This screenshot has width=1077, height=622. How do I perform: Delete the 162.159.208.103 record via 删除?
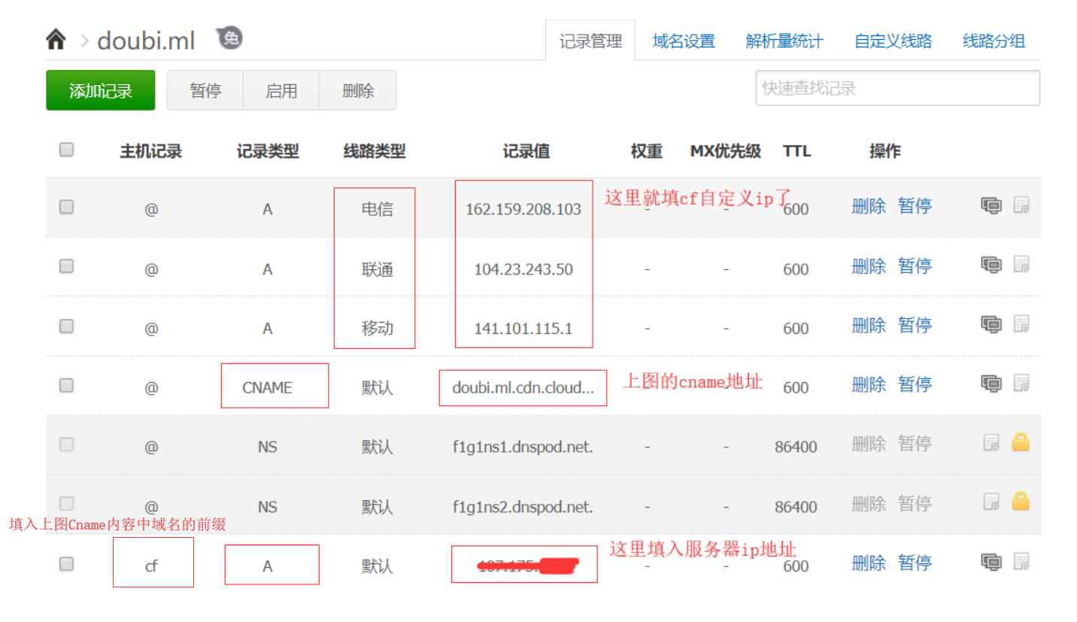(x=869, y=205)
